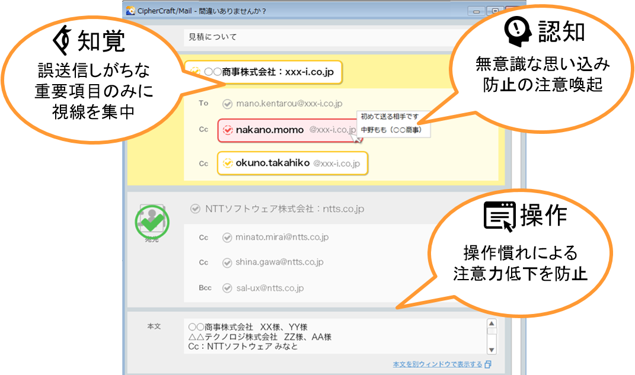Viewport: 635px width, 375px height.
Task: Click the body text scrollbar up arrow
Action: click(491, 324)
